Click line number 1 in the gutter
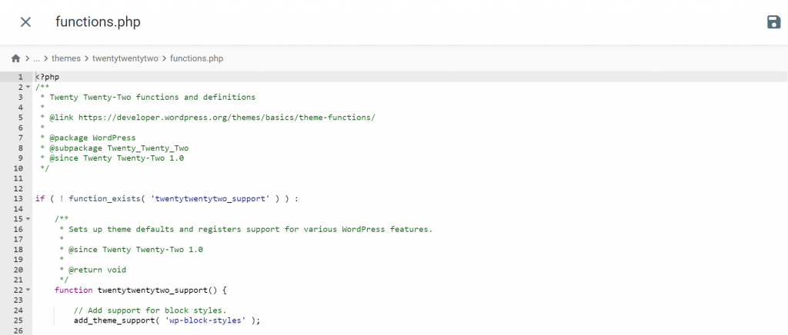The image size is (788, 335). [21, 77]
